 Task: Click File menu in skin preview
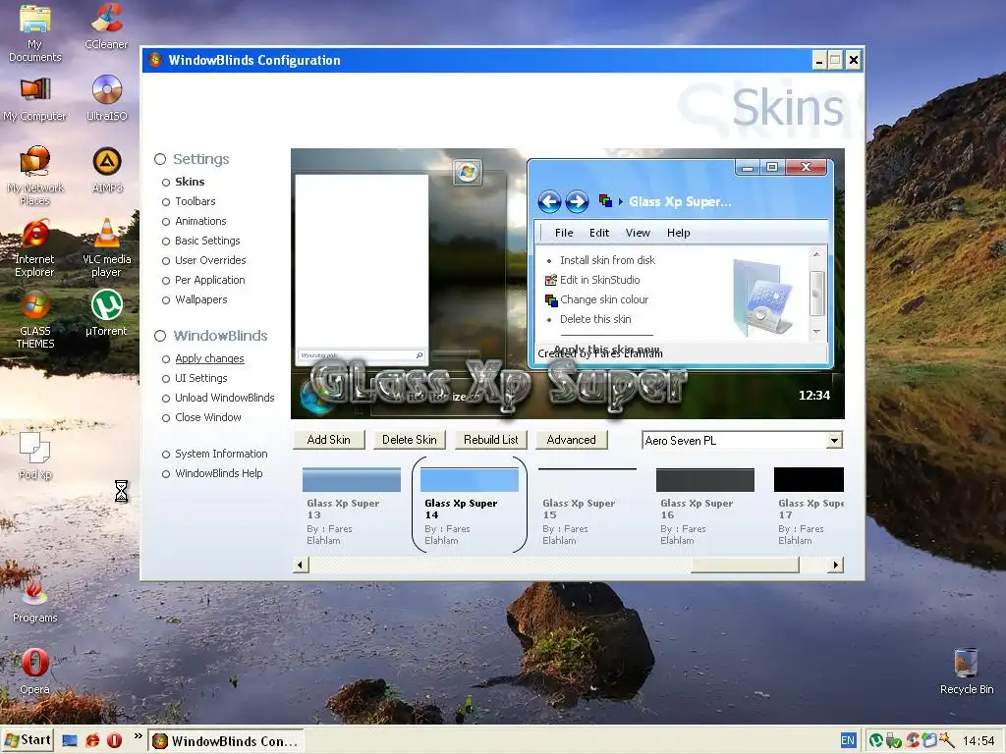tap(564, 233)
